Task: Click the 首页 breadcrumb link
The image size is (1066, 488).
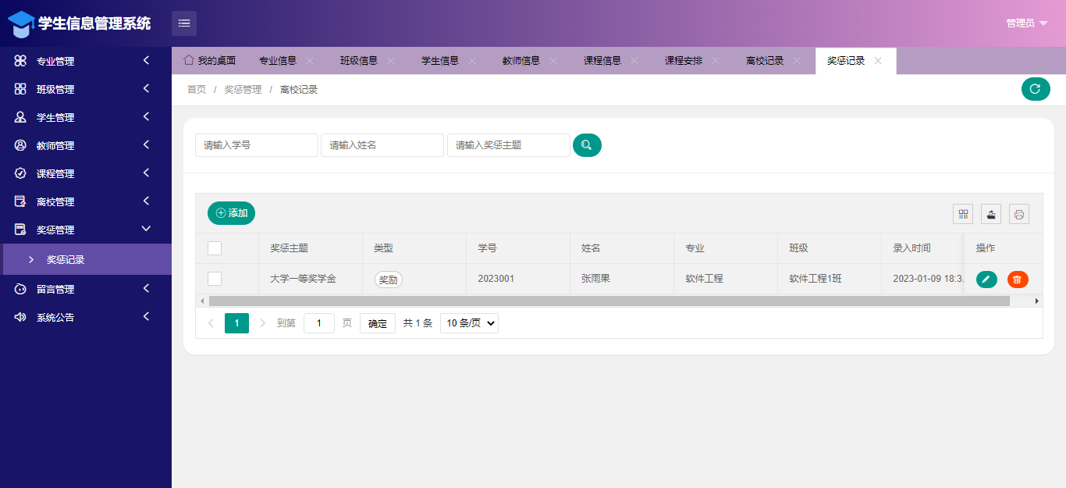Action: [197, 90]
